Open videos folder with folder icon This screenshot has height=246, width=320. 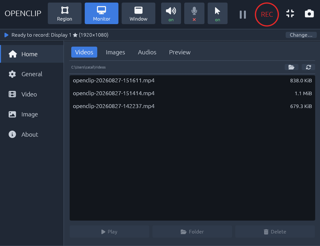(x=291, y=67)
